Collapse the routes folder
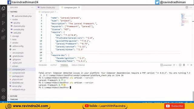The height and width of the screenshot is (109, 194). point(21,19)
